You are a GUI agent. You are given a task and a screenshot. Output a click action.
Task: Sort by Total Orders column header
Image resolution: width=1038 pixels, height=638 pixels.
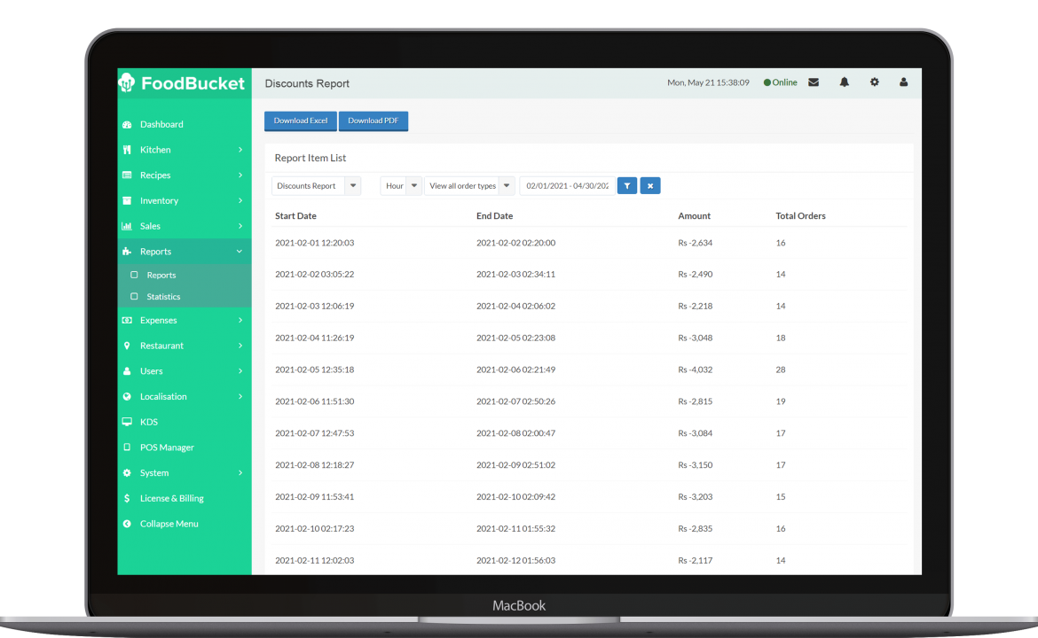800,216
